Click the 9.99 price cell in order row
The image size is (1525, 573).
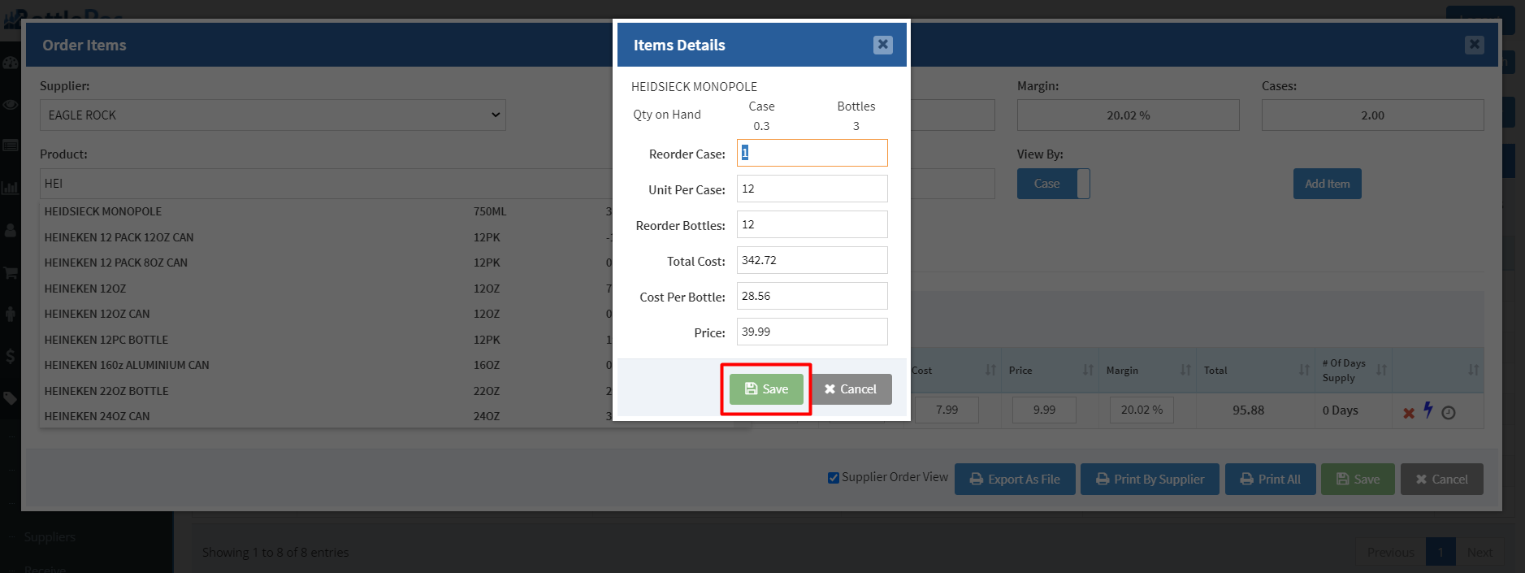point(1044,410)
